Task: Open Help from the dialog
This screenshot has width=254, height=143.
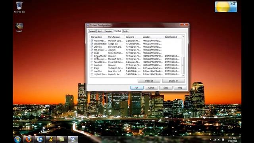Action: click(x=180, y=88)
